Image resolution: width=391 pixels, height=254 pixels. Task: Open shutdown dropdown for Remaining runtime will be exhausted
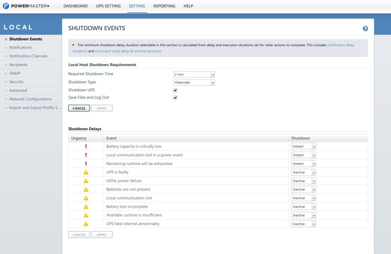[304, 164]
